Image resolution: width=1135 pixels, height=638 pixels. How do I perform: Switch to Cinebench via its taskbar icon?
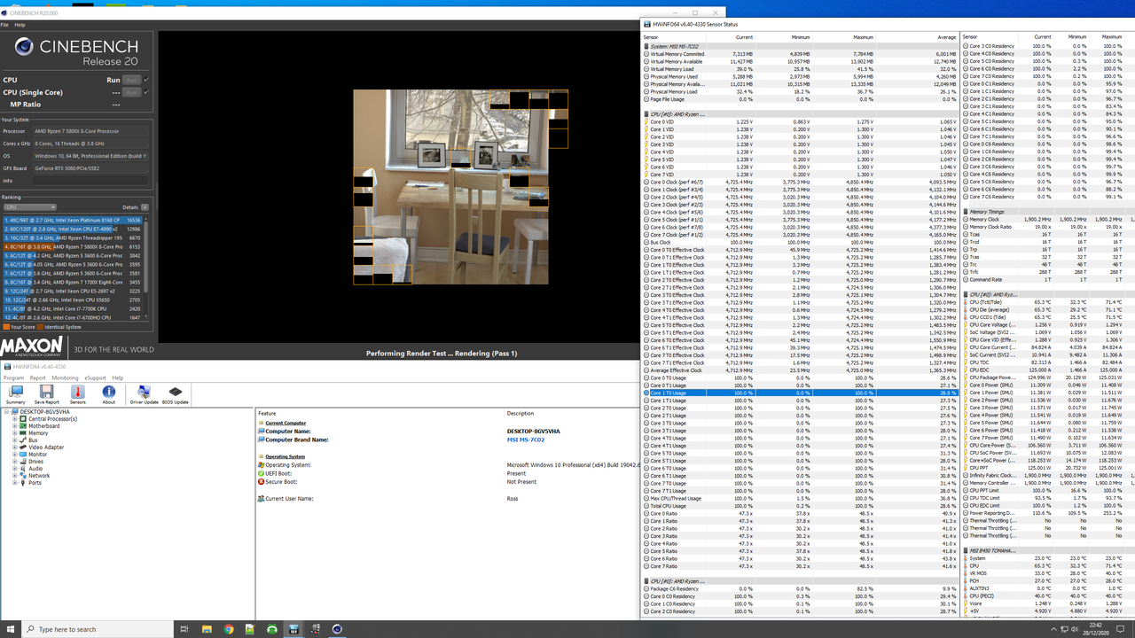337,629
